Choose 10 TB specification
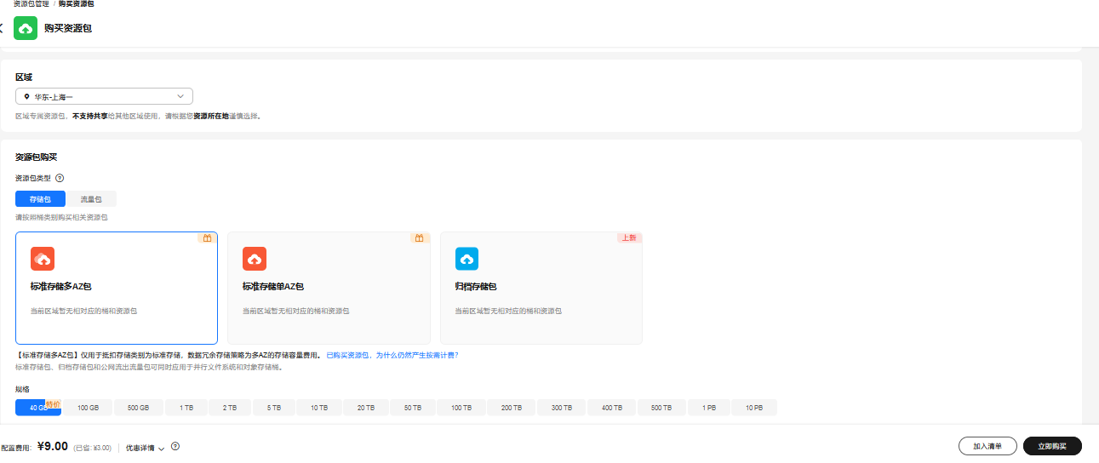 click(x=319, y=409)
